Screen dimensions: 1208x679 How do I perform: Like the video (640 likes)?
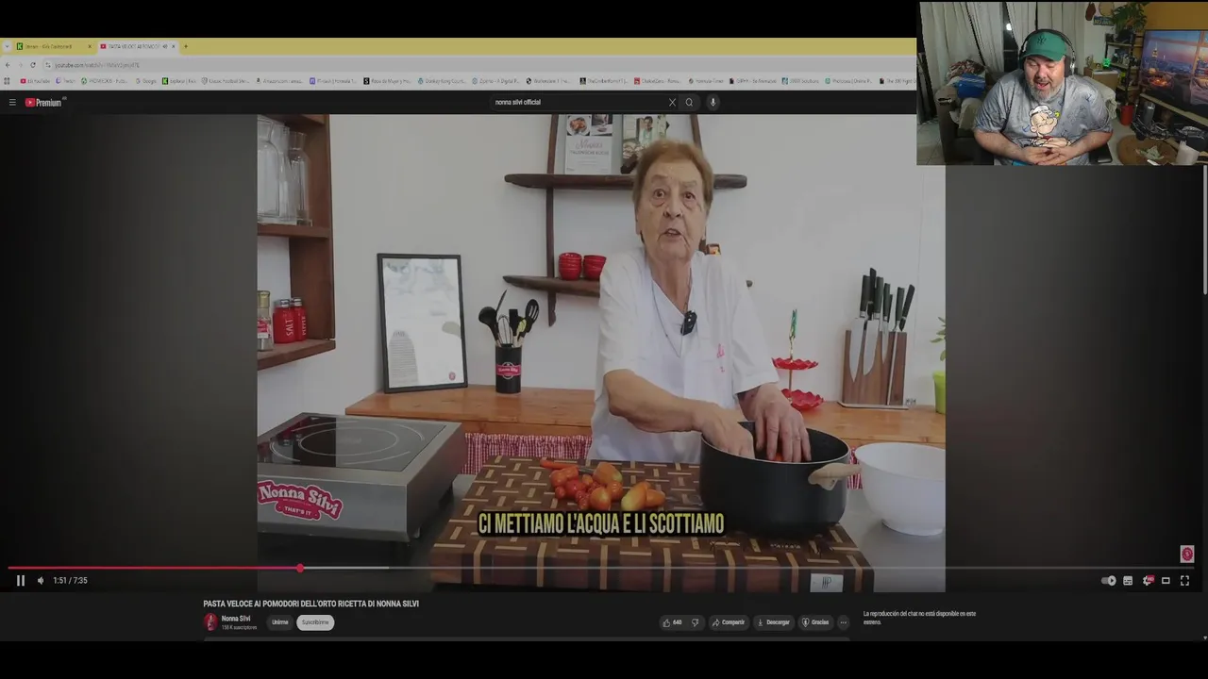coord(672,622)
